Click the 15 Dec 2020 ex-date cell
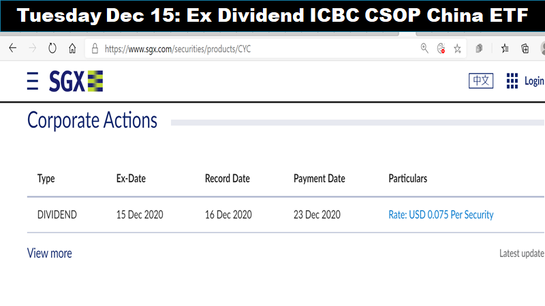The image size is (545, 306). pos(140,215)
